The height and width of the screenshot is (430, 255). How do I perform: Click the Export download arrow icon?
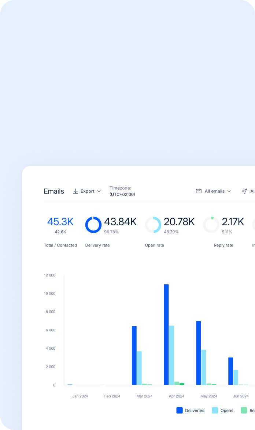[x=75, y=191]
